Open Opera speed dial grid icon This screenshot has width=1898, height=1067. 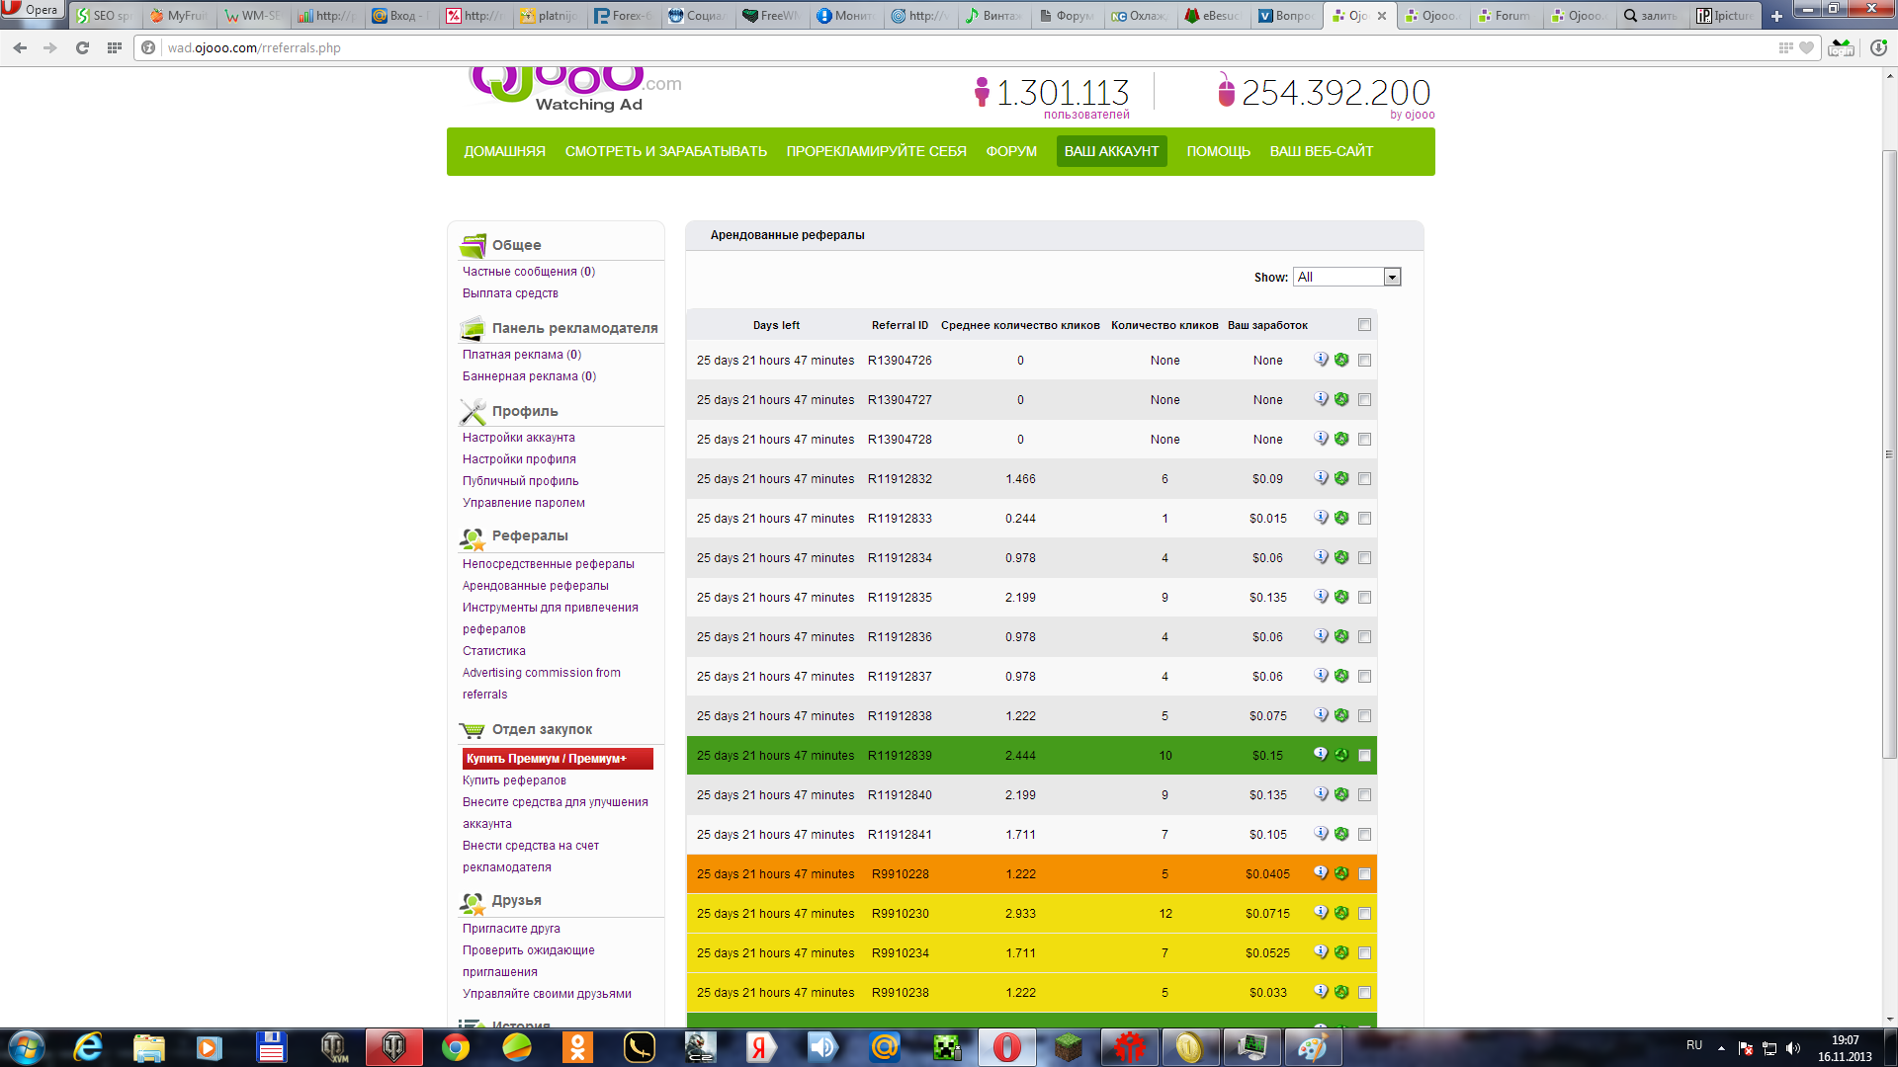115,47
